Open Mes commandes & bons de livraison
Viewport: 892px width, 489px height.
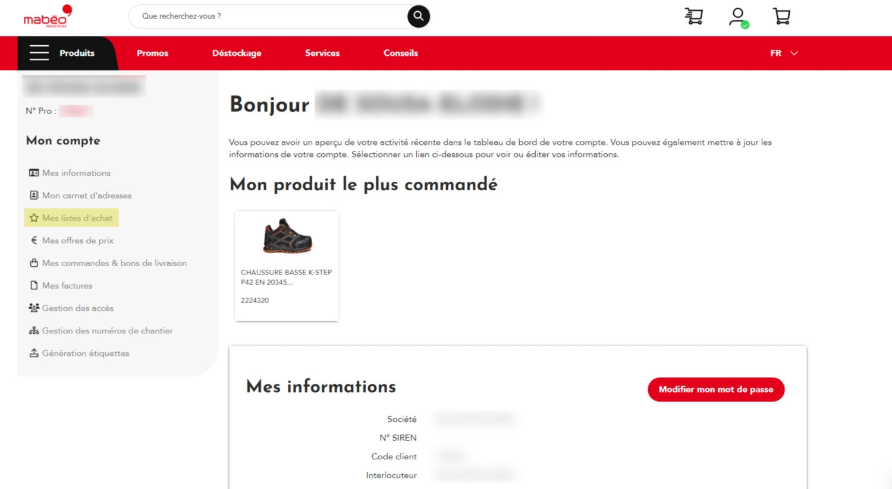tap(114, 263)
